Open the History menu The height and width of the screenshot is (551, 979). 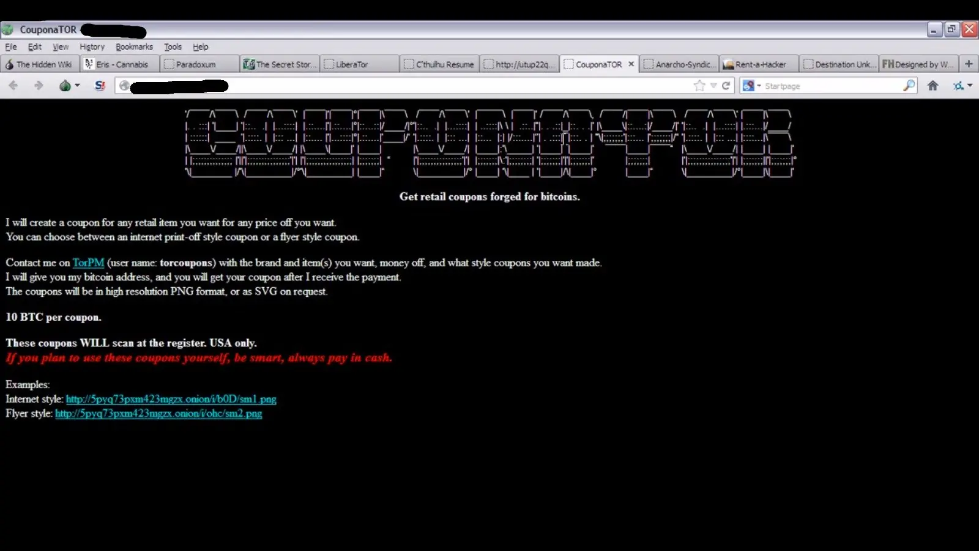(92, 47)
